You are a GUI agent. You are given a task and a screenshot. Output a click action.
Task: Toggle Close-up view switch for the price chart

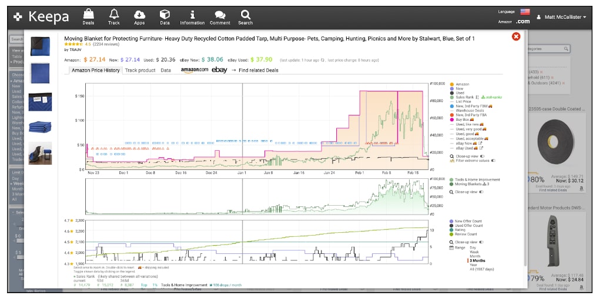(x=482, y=156)
